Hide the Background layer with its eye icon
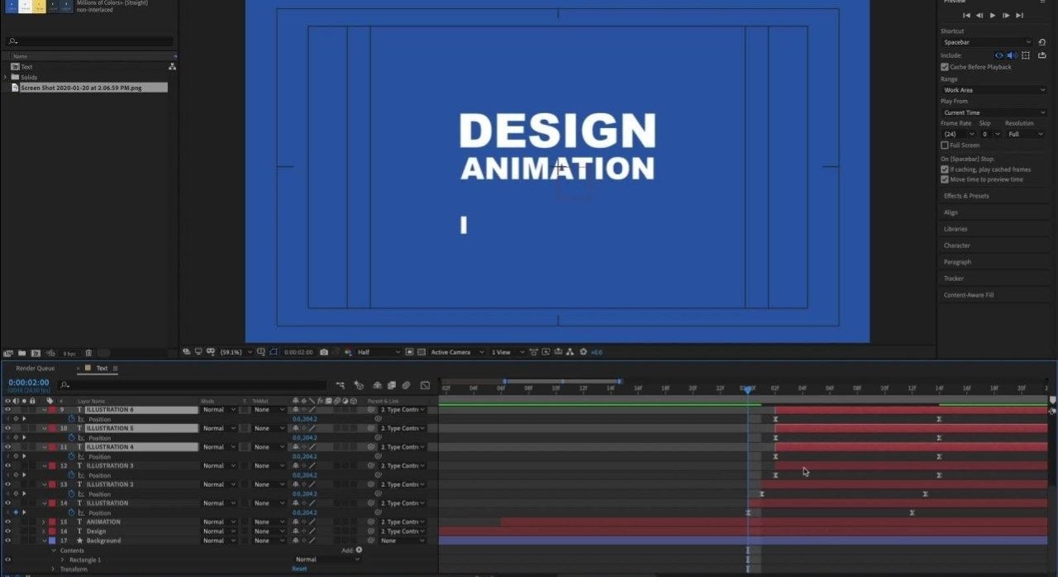This screenshot has width=1058, height=577. point(8,541)
